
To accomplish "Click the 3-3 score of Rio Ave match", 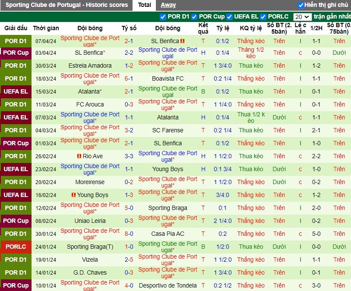I will tap(129, 156).
